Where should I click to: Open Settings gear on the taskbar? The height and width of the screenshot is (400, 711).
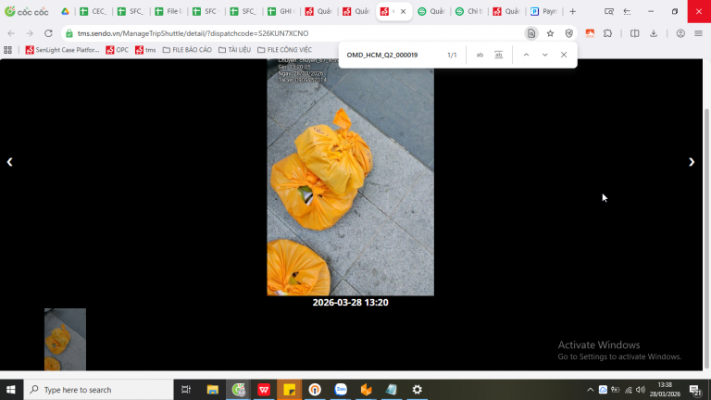point(418,390)
